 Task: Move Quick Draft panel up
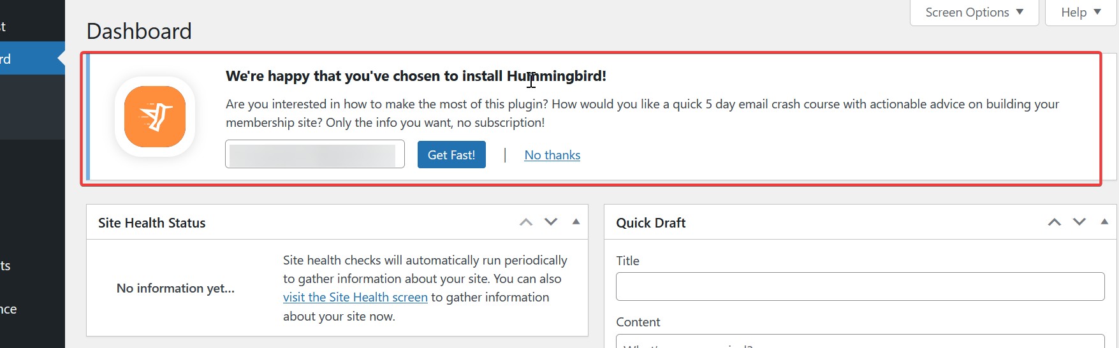[x=1055, y=222]
